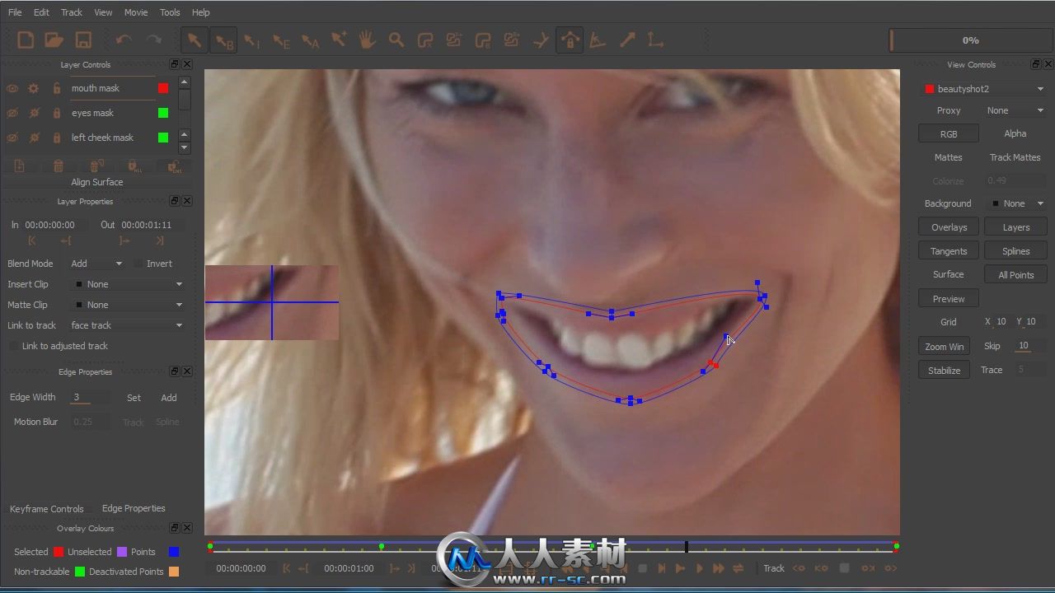Open the Insert Clip dropdown
The image size is (1055, 593).
(x=128, y=284)
